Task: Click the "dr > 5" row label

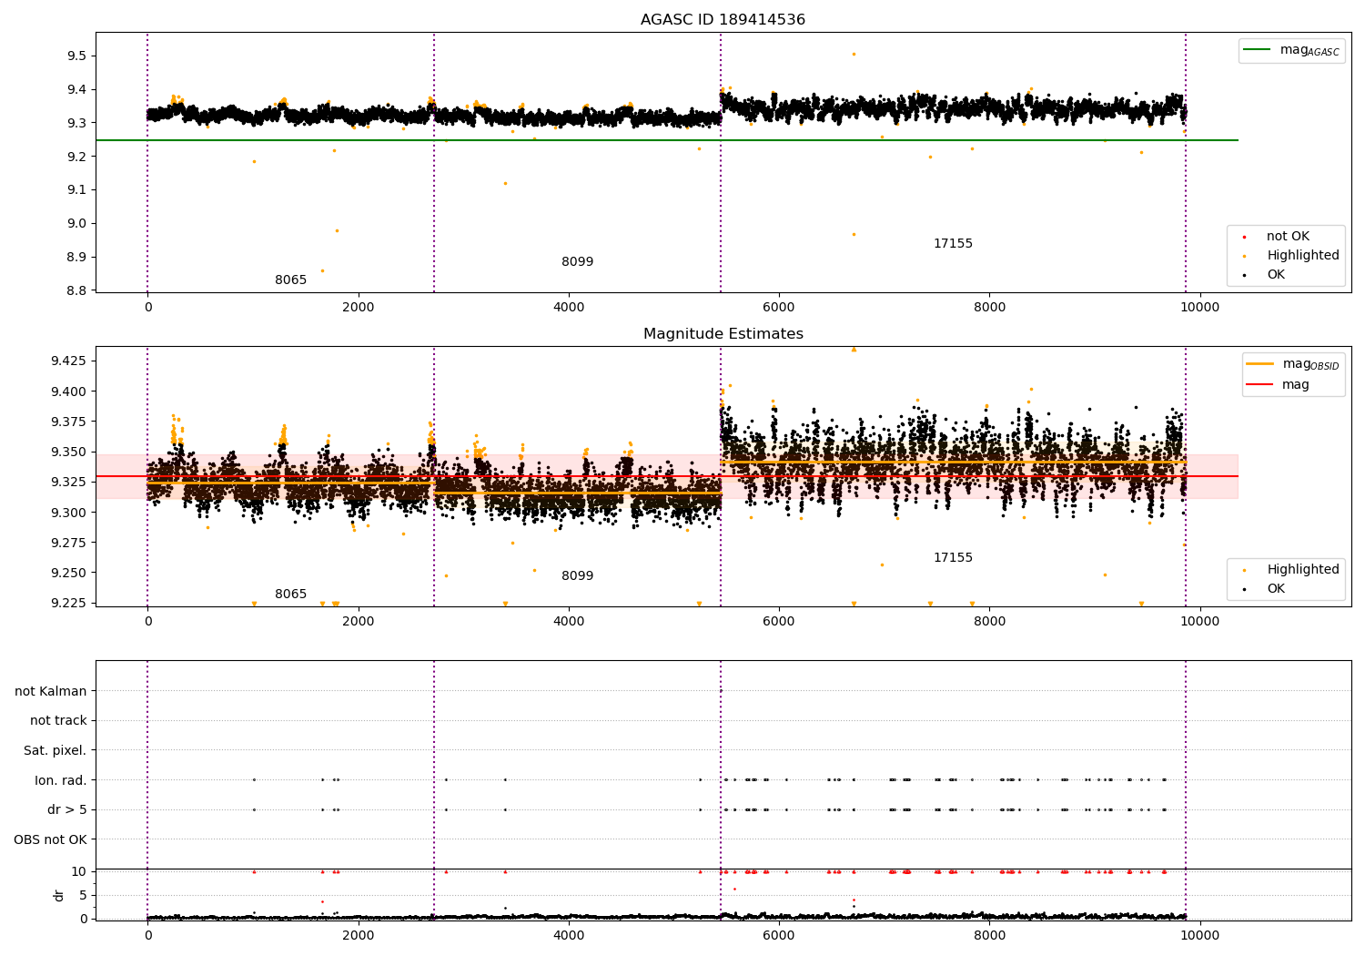Action: coord(67,810)
